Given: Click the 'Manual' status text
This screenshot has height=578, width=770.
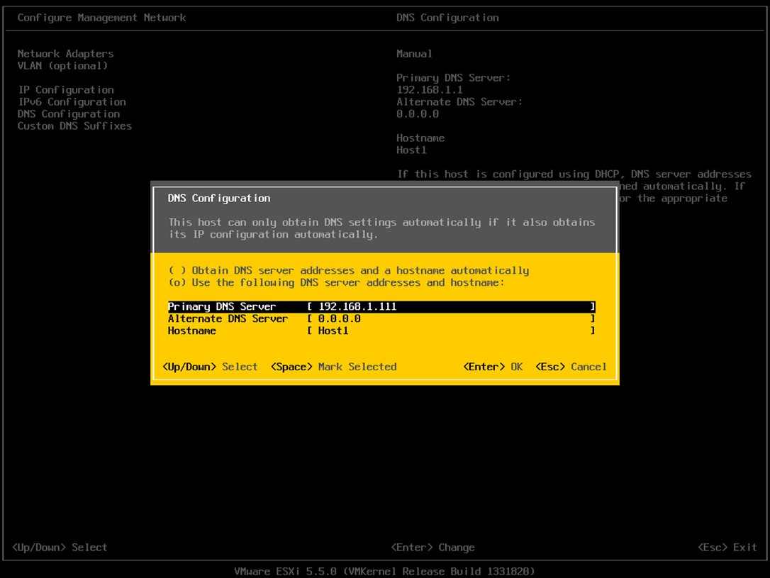Looking at the screenshot, I should [x=415, y=53].
